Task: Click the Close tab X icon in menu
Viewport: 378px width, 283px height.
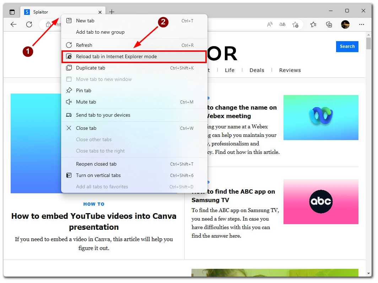Action: click(x=69, y=128)
